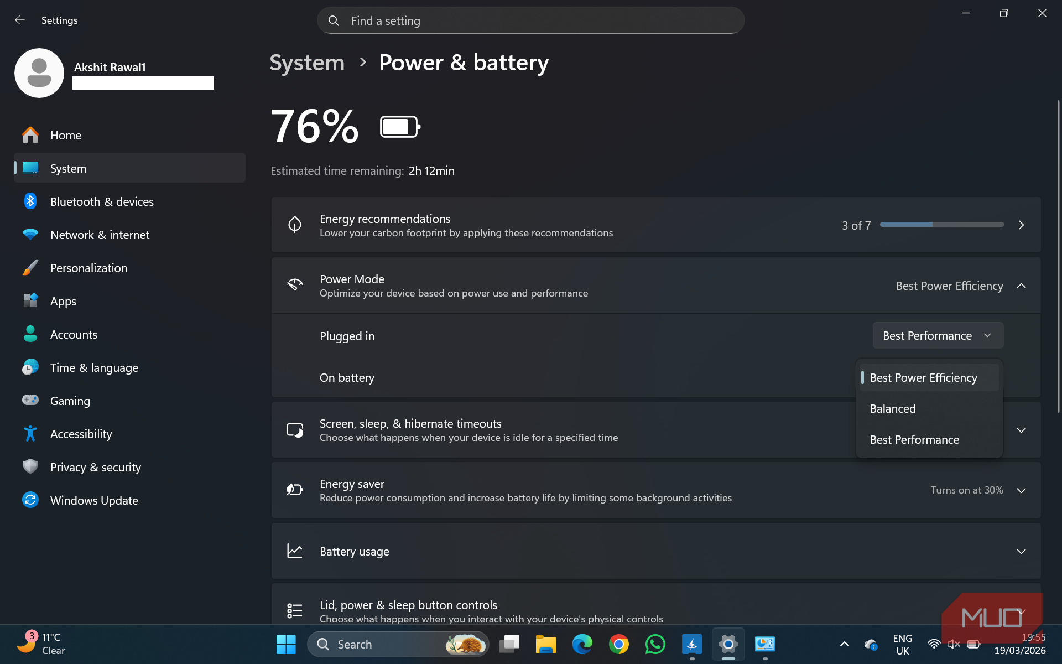Click the System breadcrumb link
Screen dimensions: 1062x664
pos(307,63)
